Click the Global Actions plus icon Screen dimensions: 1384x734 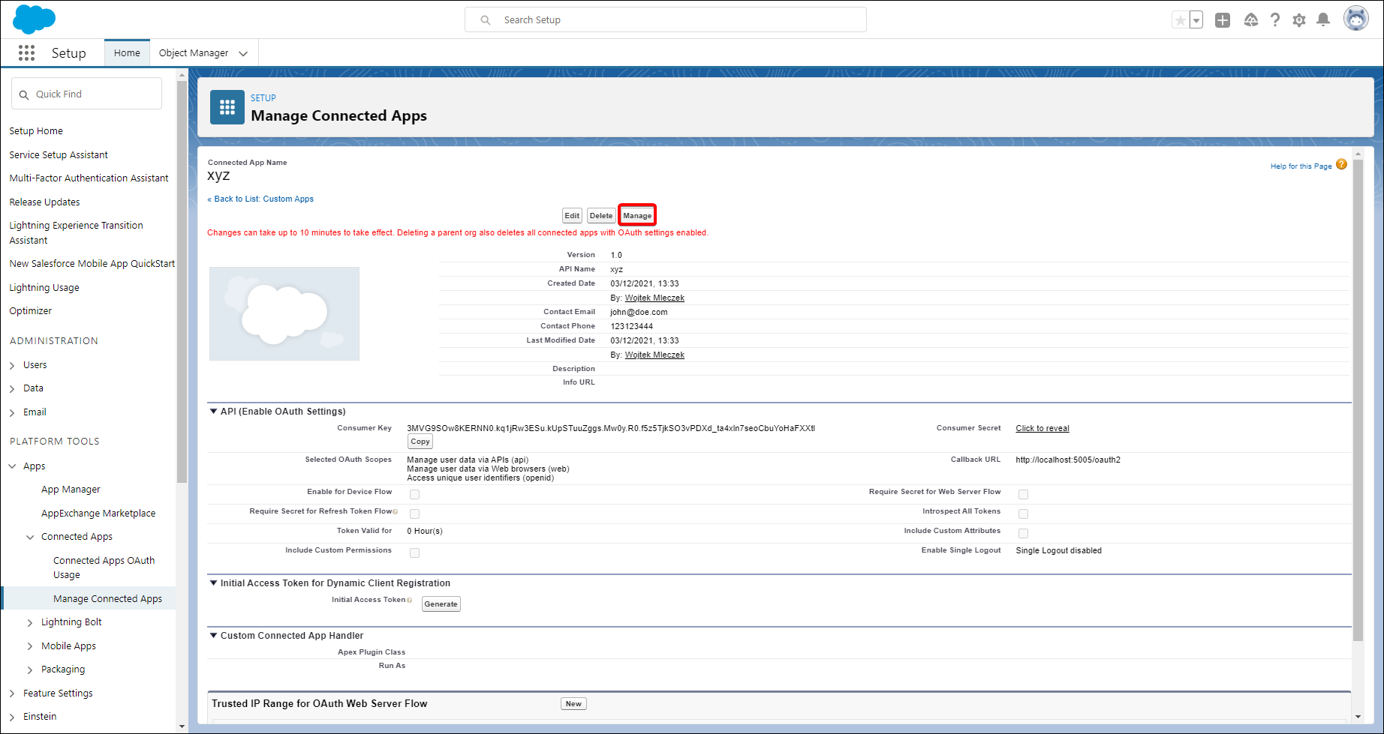pyautogui.click(x=1223, y=20)
